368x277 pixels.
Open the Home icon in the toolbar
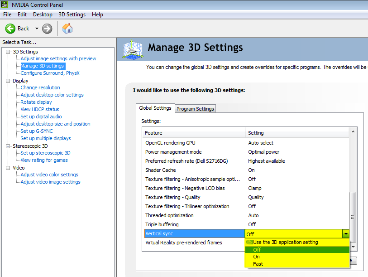(x=67, y=29)
